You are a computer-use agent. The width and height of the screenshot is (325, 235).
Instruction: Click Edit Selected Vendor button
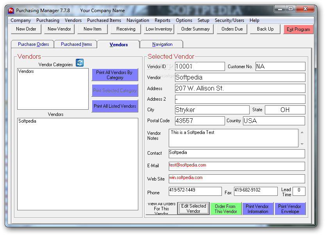click(193, 209)
